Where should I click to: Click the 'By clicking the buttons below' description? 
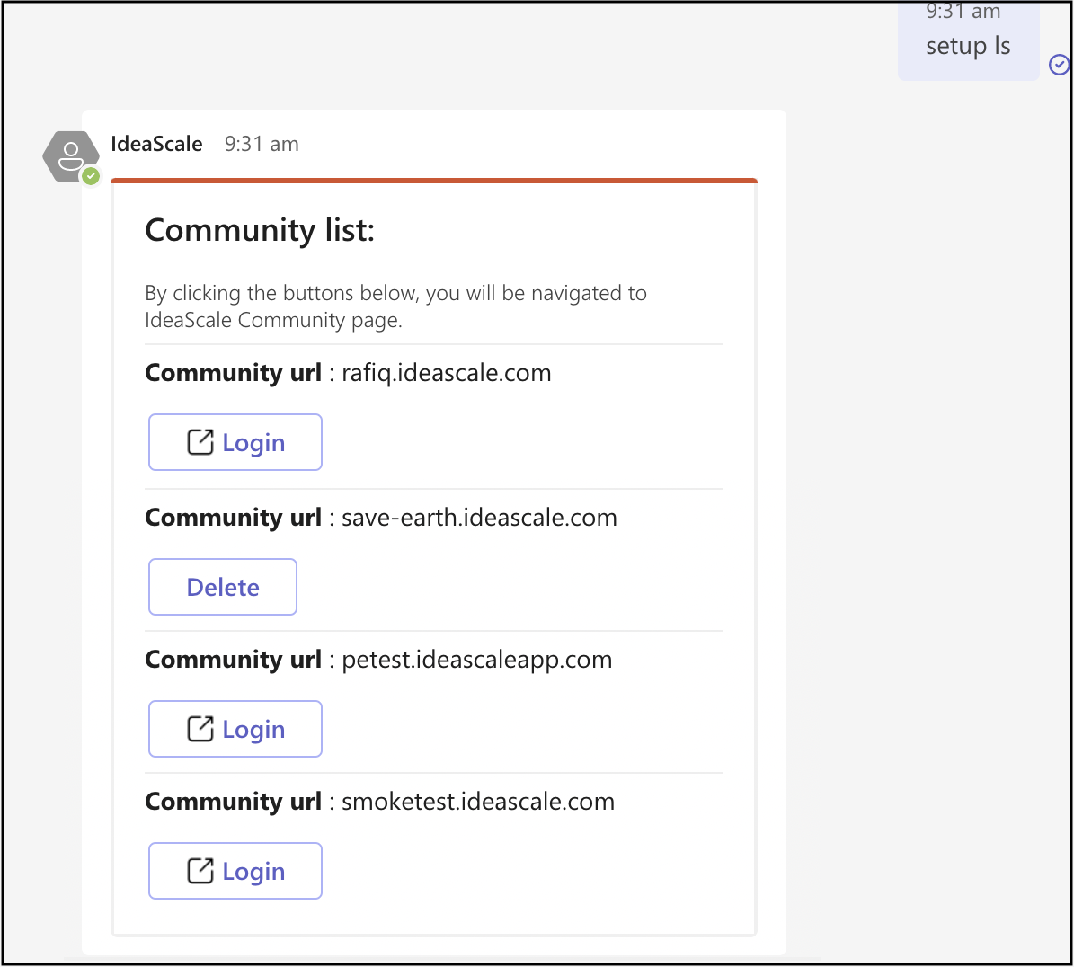[x=396, y=306]
